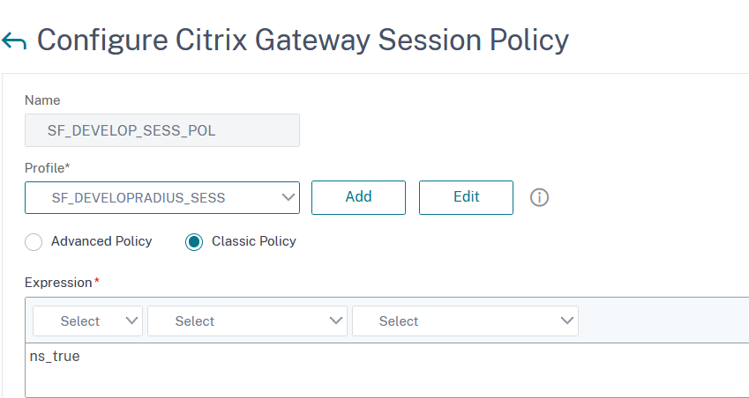Screen dimensions: 749x398
Task: Click the Profile field label
Action: coord(47,167)
